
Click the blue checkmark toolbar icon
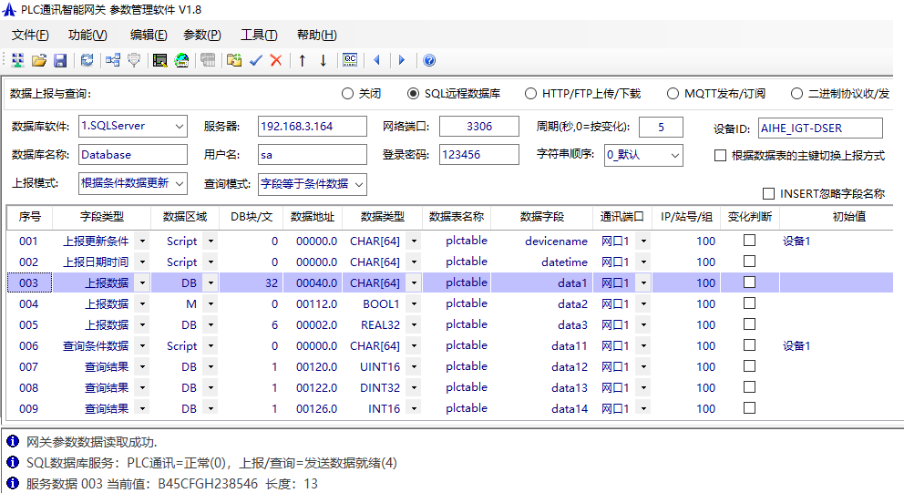pyautogui.click(x=256, y=60)
